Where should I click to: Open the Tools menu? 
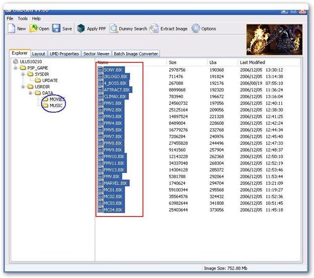point(23,19)
